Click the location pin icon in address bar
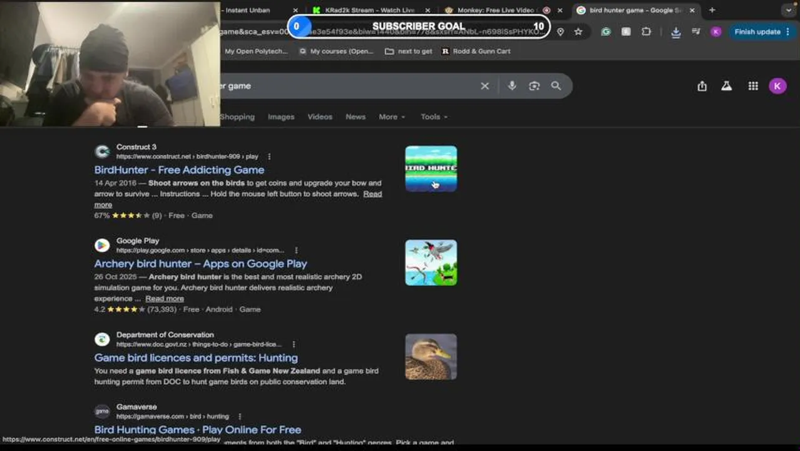The image size is (800, 451). click(560, 32)
